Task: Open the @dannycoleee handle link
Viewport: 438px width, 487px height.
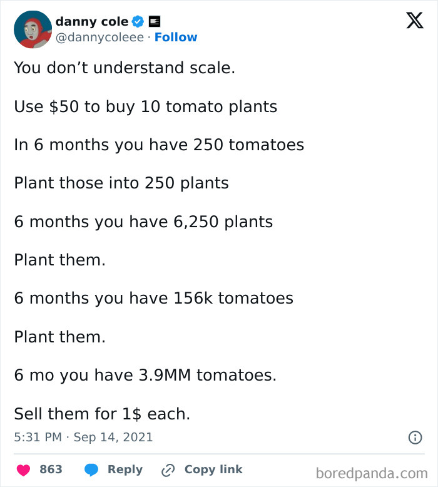Action: tap(99, 38)
